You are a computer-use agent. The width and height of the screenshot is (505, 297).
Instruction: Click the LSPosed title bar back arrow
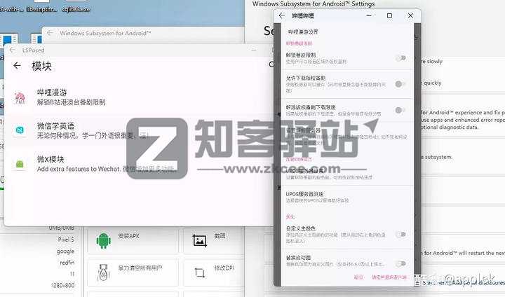coord(12,50)
